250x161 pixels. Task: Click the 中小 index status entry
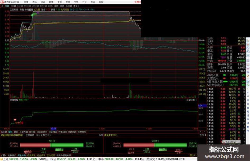(x=121, y=159)
